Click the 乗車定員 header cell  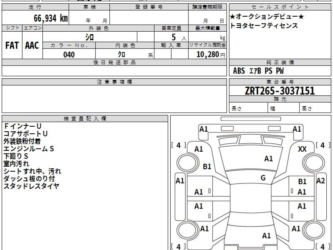point(171,28)
